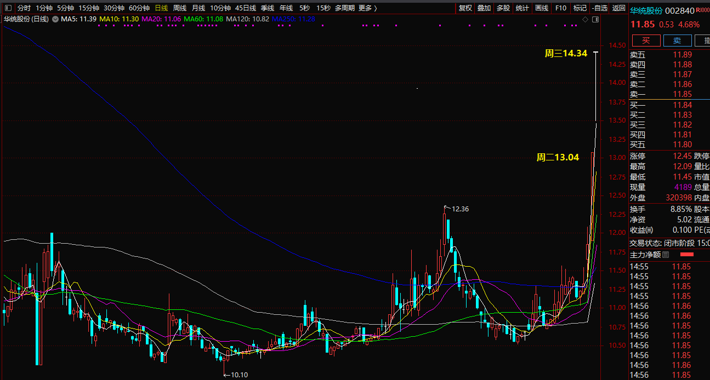This screenshot has height=380, width=710.
Task: Click the yellow MA10: 11.30 label
Action: tap(119, 19)
